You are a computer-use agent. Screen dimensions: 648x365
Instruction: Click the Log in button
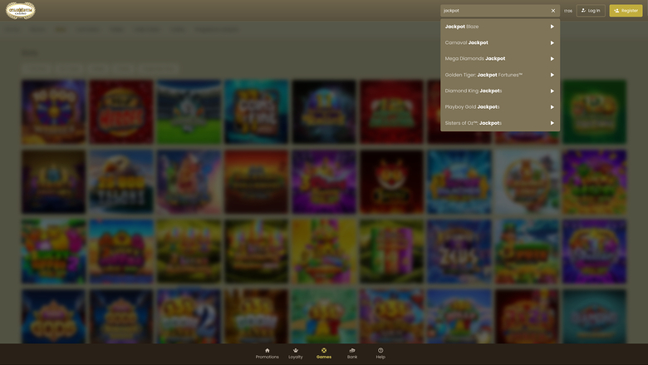pos(591,11)
